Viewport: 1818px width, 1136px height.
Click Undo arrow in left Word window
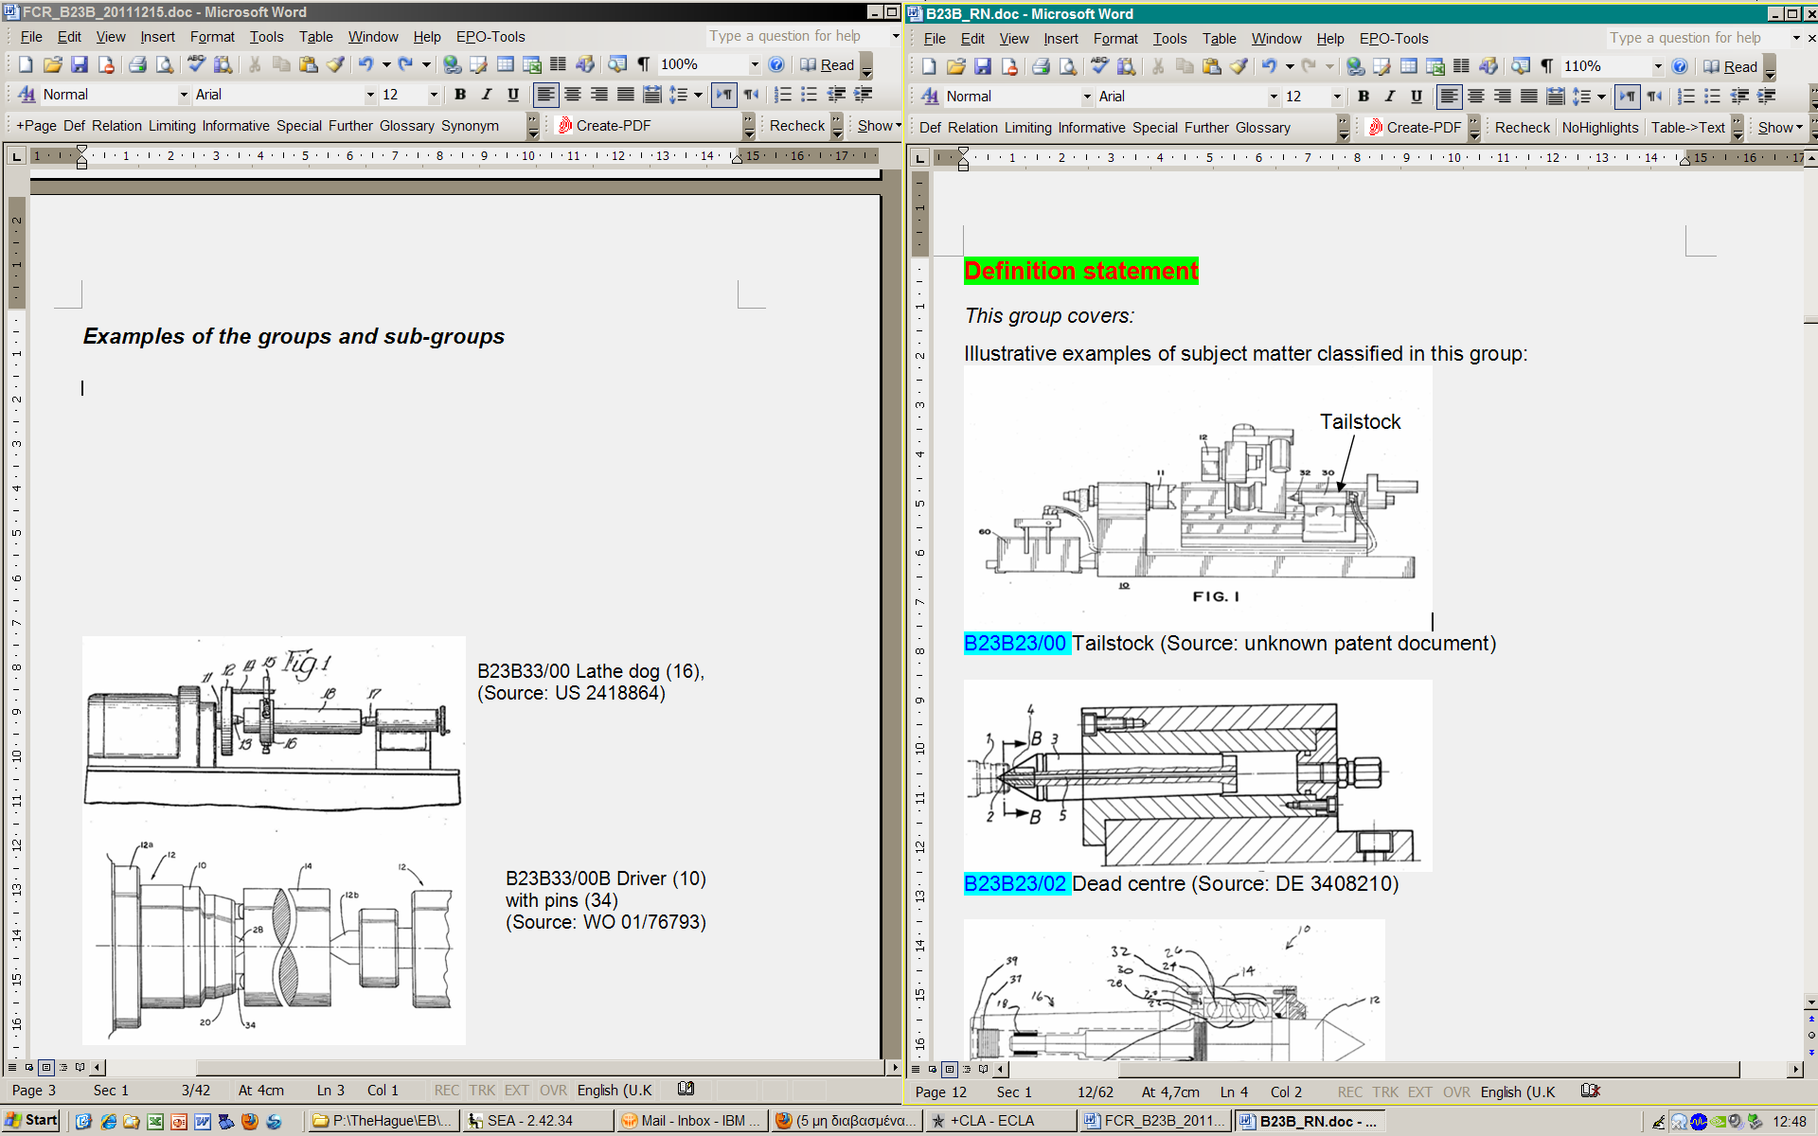365,64
